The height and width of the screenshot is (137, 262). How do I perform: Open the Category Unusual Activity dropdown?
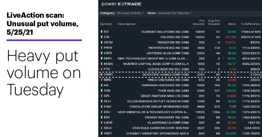click(130, 13)
